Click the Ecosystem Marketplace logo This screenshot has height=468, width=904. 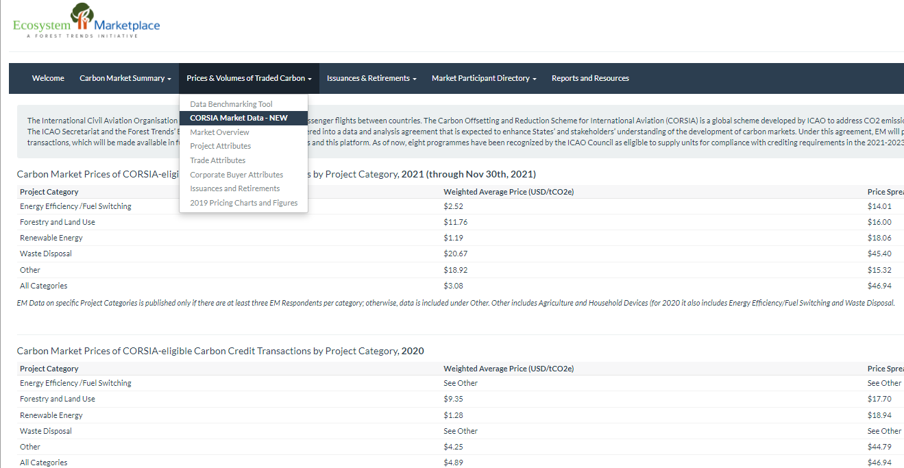[86, 22]
